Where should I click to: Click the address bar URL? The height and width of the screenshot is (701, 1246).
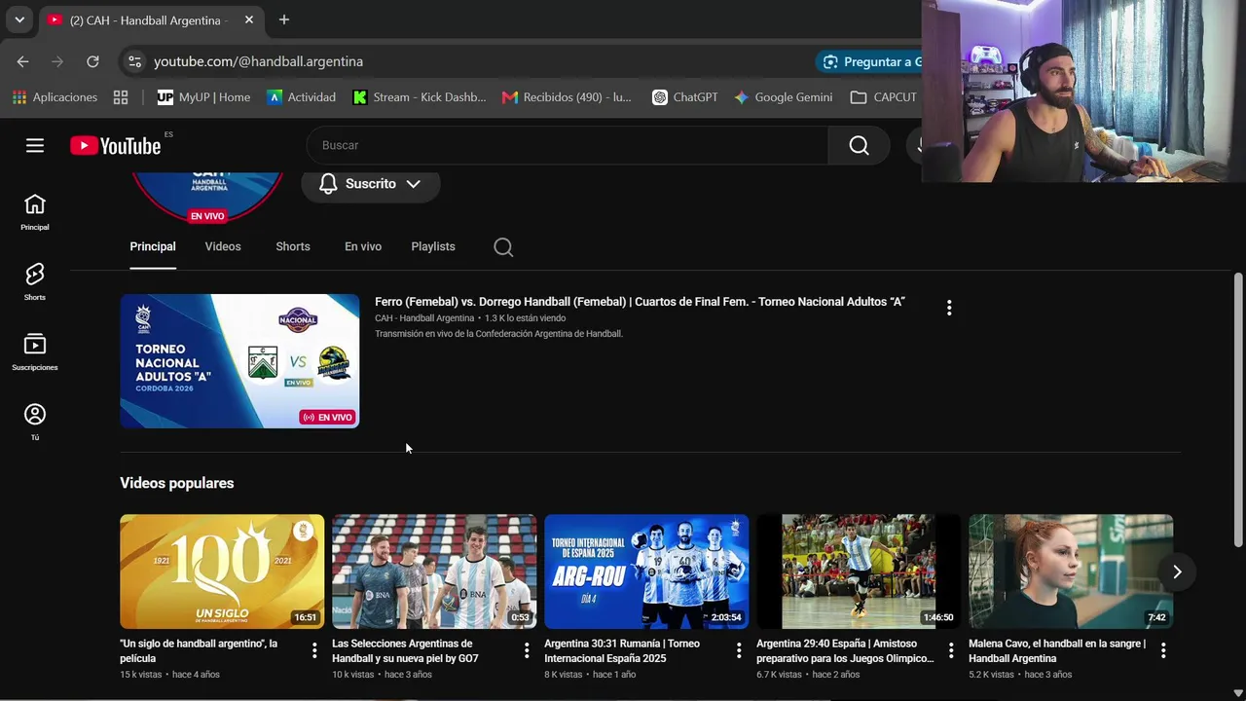tap(258, 61)
